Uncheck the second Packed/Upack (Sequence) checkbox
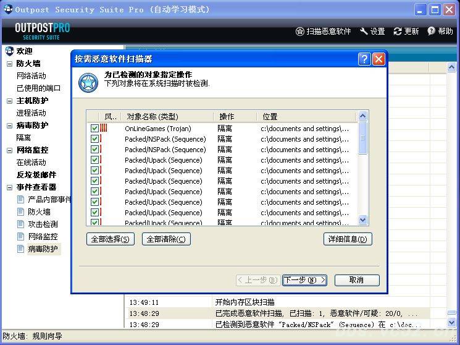The image size is (460, 345). click(x=94, y=171)
